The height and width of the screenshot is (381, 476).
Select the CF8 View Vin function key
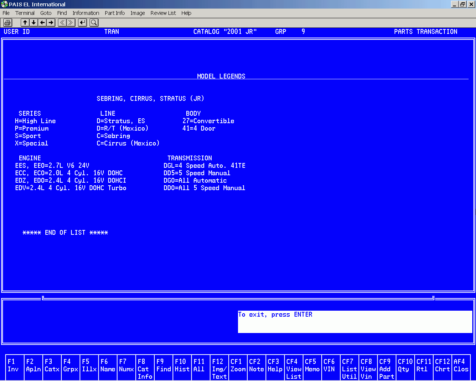pyautogui.click(x=368, y=368)
